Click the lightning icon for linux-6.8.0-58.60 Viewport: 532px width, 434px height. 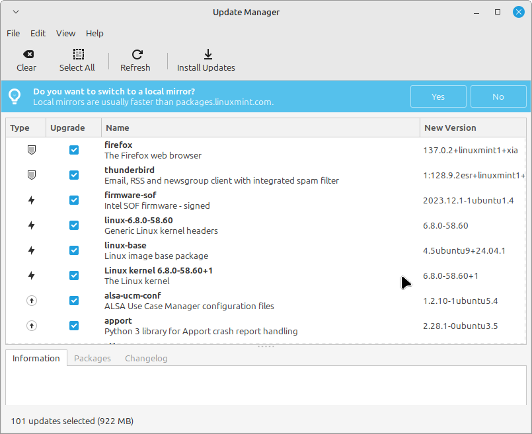coord(32,225)
